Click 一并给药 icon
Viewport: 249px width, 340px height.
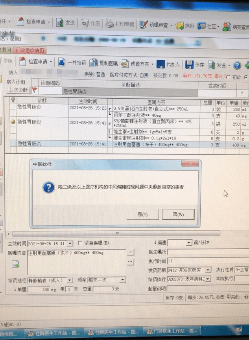click(62, 62)
